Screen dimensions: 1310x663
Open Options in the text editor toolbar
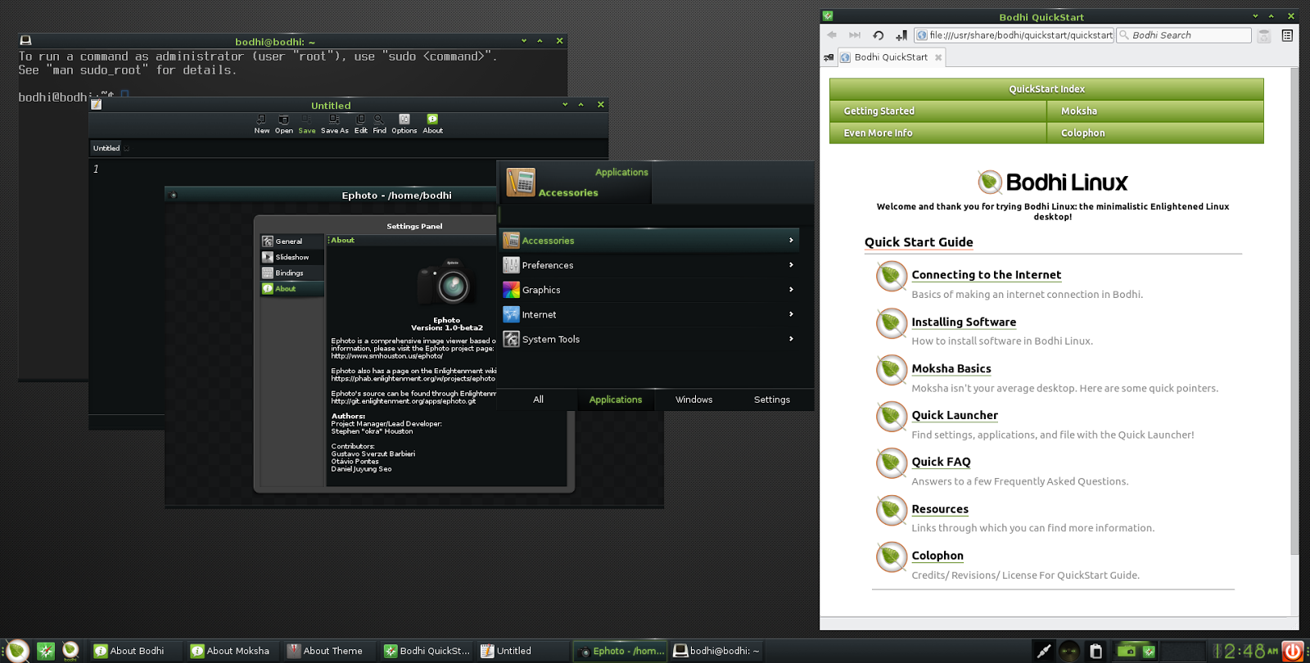point(404,124)
